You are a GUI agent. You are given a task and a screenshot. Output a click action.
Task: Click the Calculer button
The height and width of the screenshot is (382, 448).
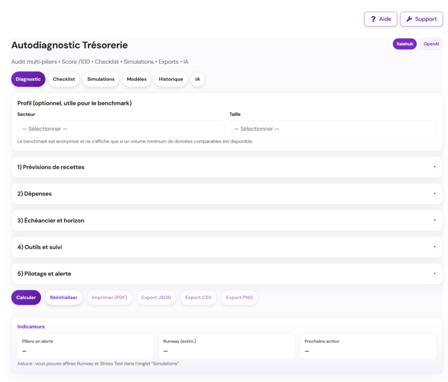point(26,298)
